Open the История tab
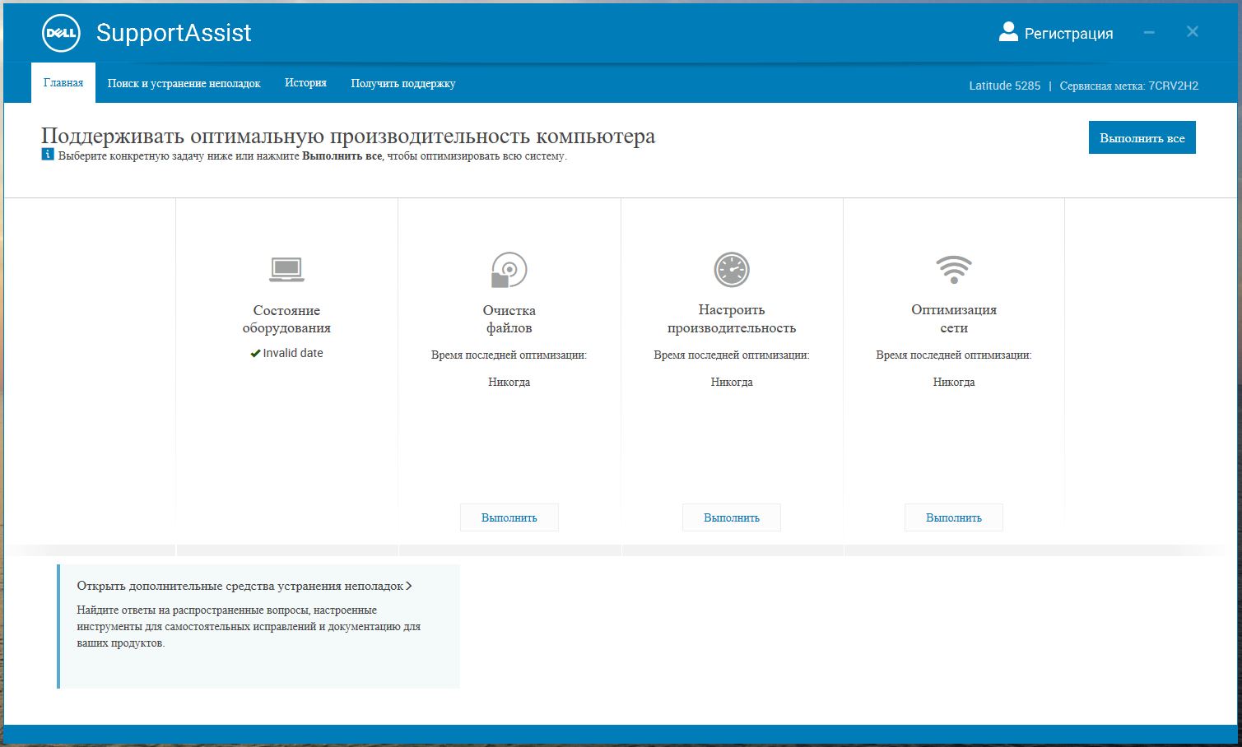Screen dimensions: 1242x747 (305, 83)
